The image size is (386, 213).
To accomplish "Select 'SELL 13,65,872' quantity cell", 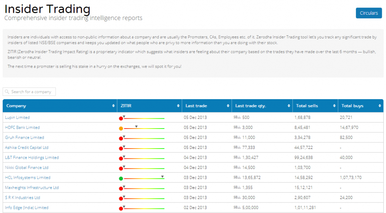I will point(247,178).
